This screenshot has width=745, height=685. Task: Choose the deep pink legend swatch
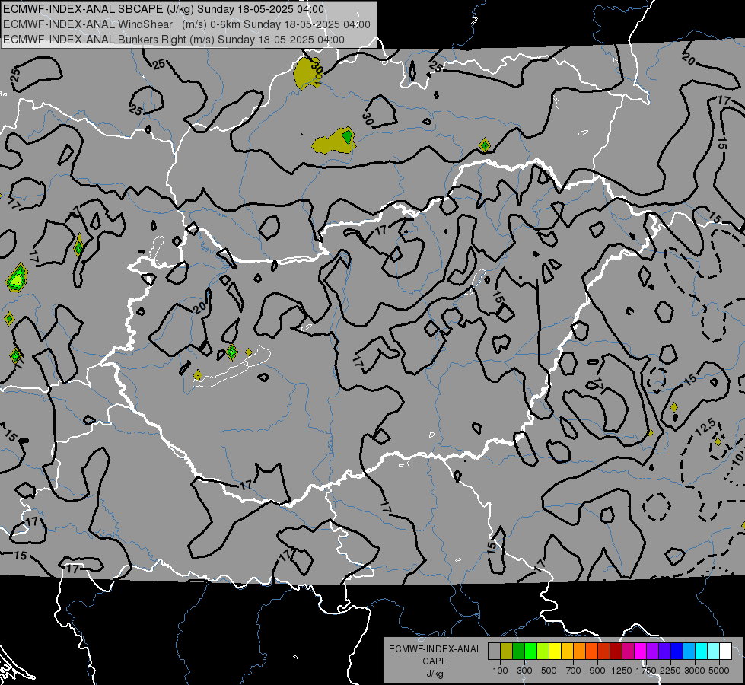pyautogui.click(x=628, y=652)
